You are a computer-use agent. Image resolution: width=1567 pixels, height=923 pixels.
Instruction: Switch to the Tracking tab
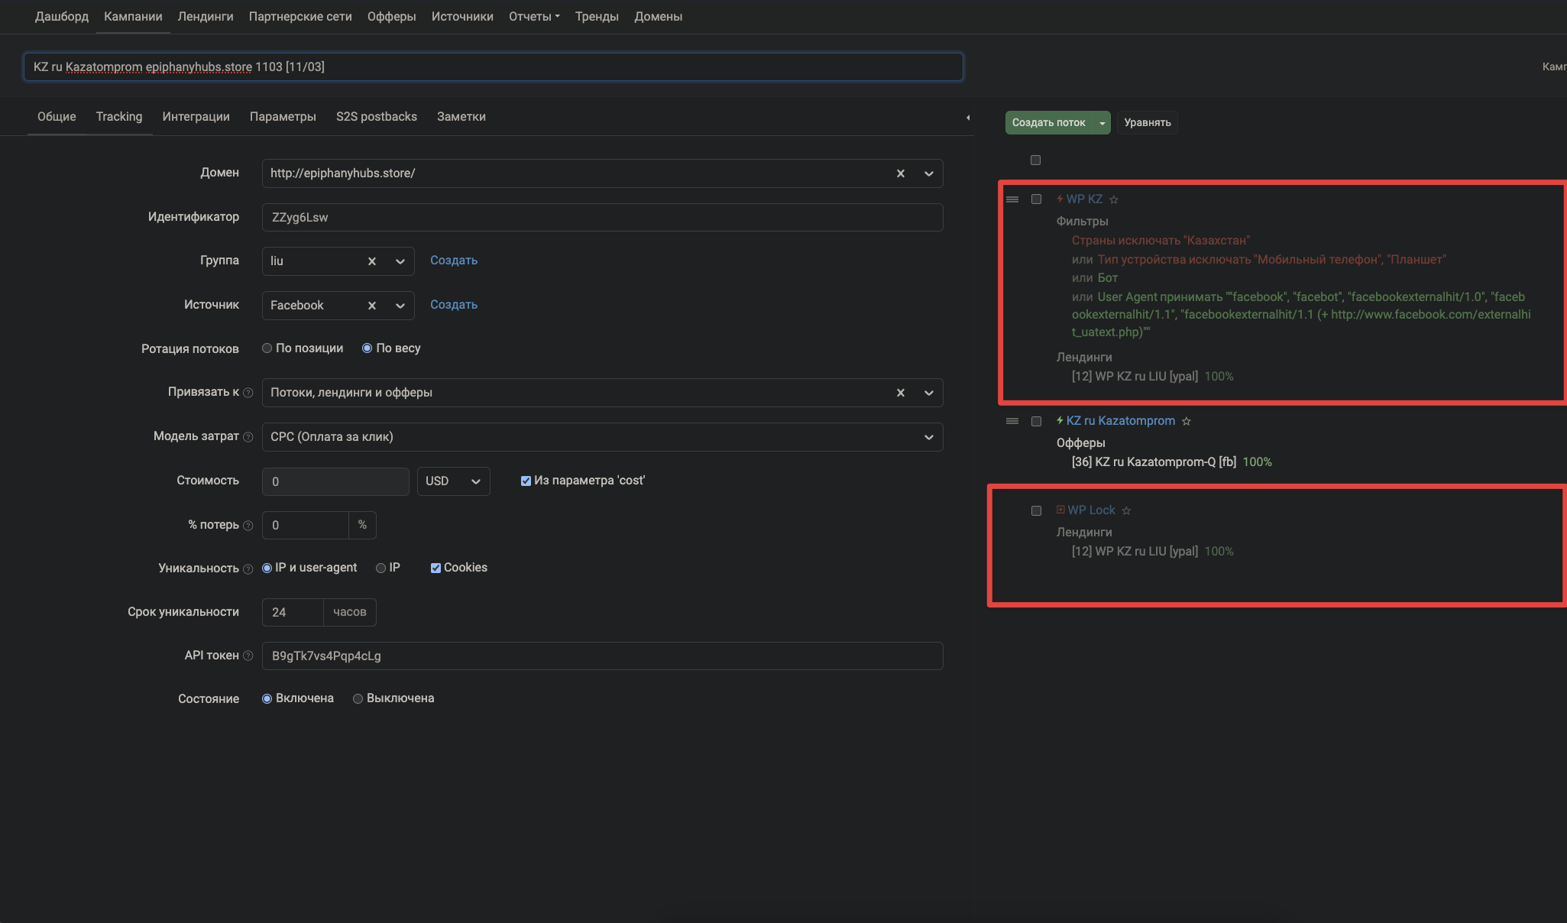[119, 117]
